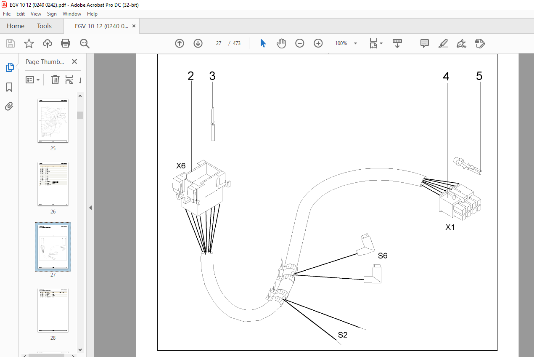Image resolution: width=534 pixels, height=357 pixels.
Task: Click the S6 label in diagram
Action: coord(383,256)
